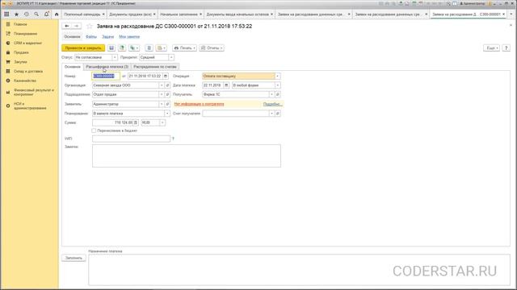
Task: Open the Еще menu button
Action: 491,48
